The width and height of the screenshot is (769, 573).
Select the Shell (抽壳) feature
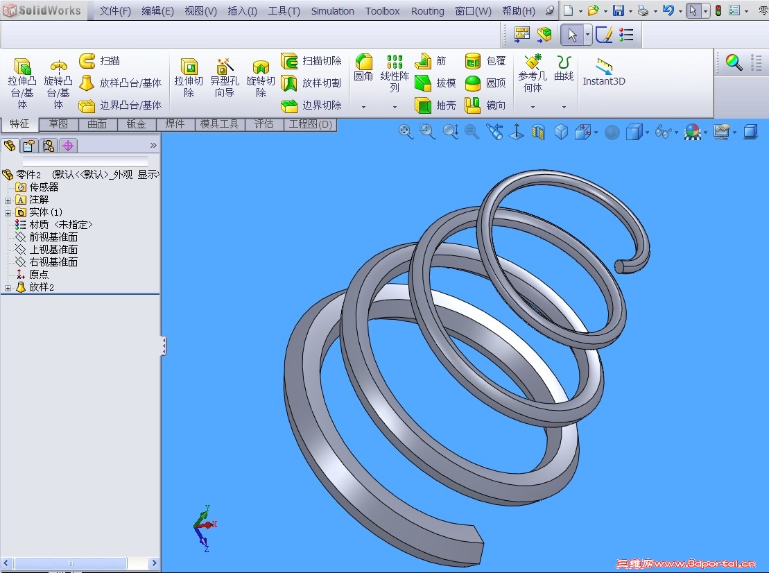coord(435,105)
